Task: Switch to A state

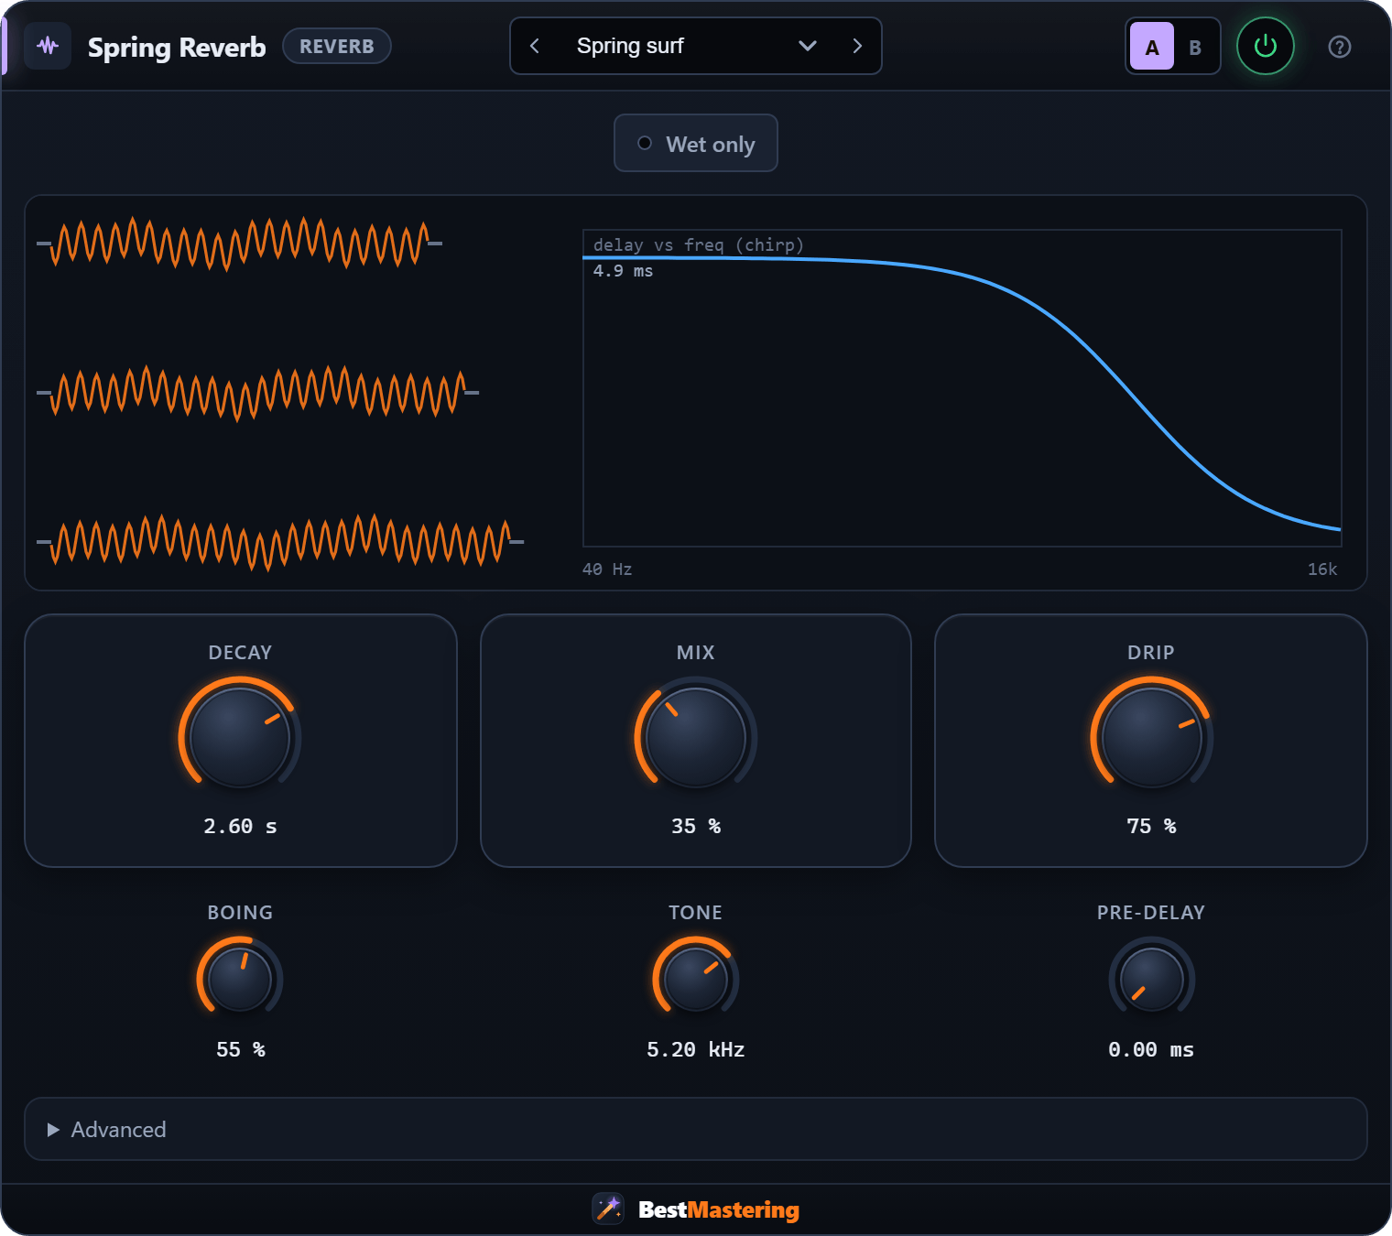Action: (x=1152, y=47)
